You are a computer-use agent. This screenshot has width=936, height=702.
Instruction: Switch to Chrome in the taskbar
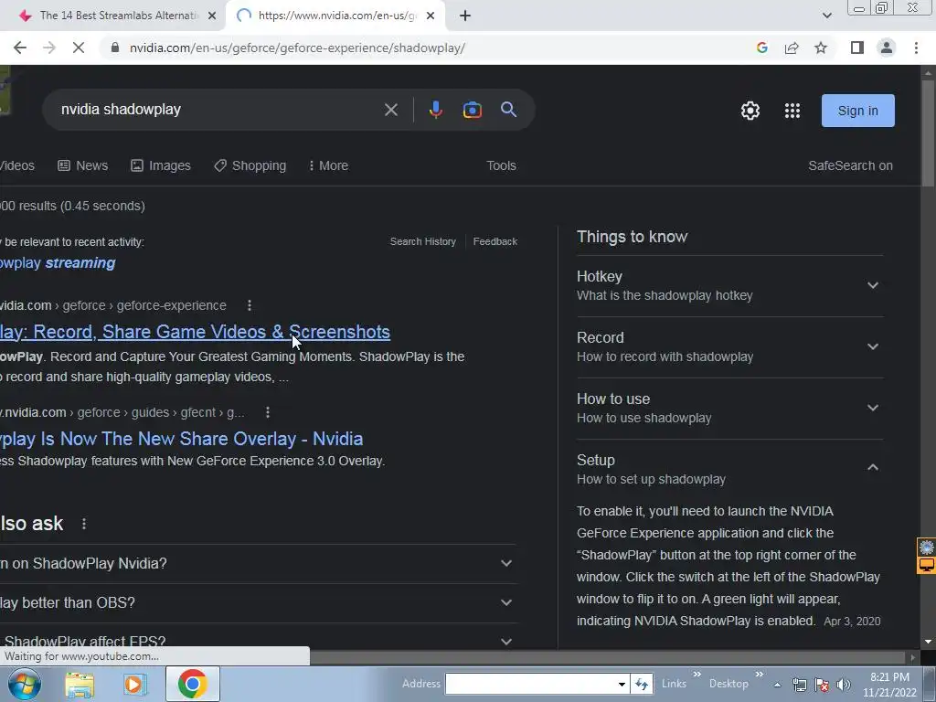(192, 684)
